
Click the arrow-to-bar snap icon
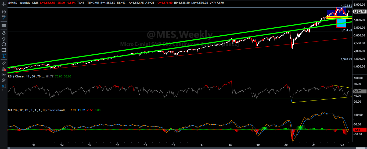(x=4, y=74)
